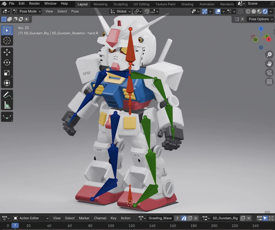
Task: Open the Scene browse dropdown
Action: 241,4
